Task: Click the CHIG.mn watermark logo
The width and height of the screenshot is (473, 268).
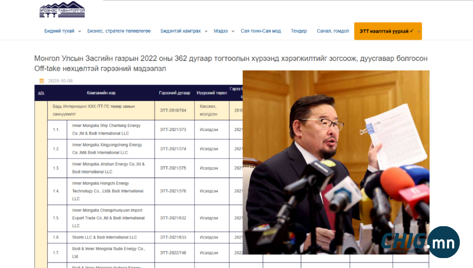Action: click(x=420, y=242)
